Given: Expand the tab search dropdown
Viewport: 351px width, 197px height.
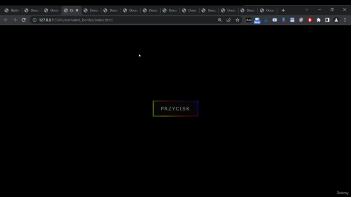Looking at the screenshot, I should pos(307,10).
